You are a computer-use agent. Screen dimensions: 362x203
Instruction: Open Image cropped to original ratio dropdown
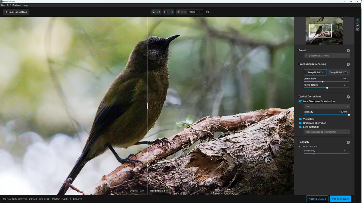coord(327,132)
